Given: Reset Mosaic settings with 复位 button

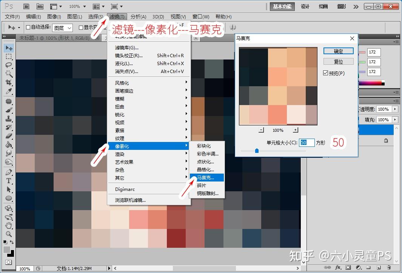Looking at the screenshot, I should tap(338, 61).
